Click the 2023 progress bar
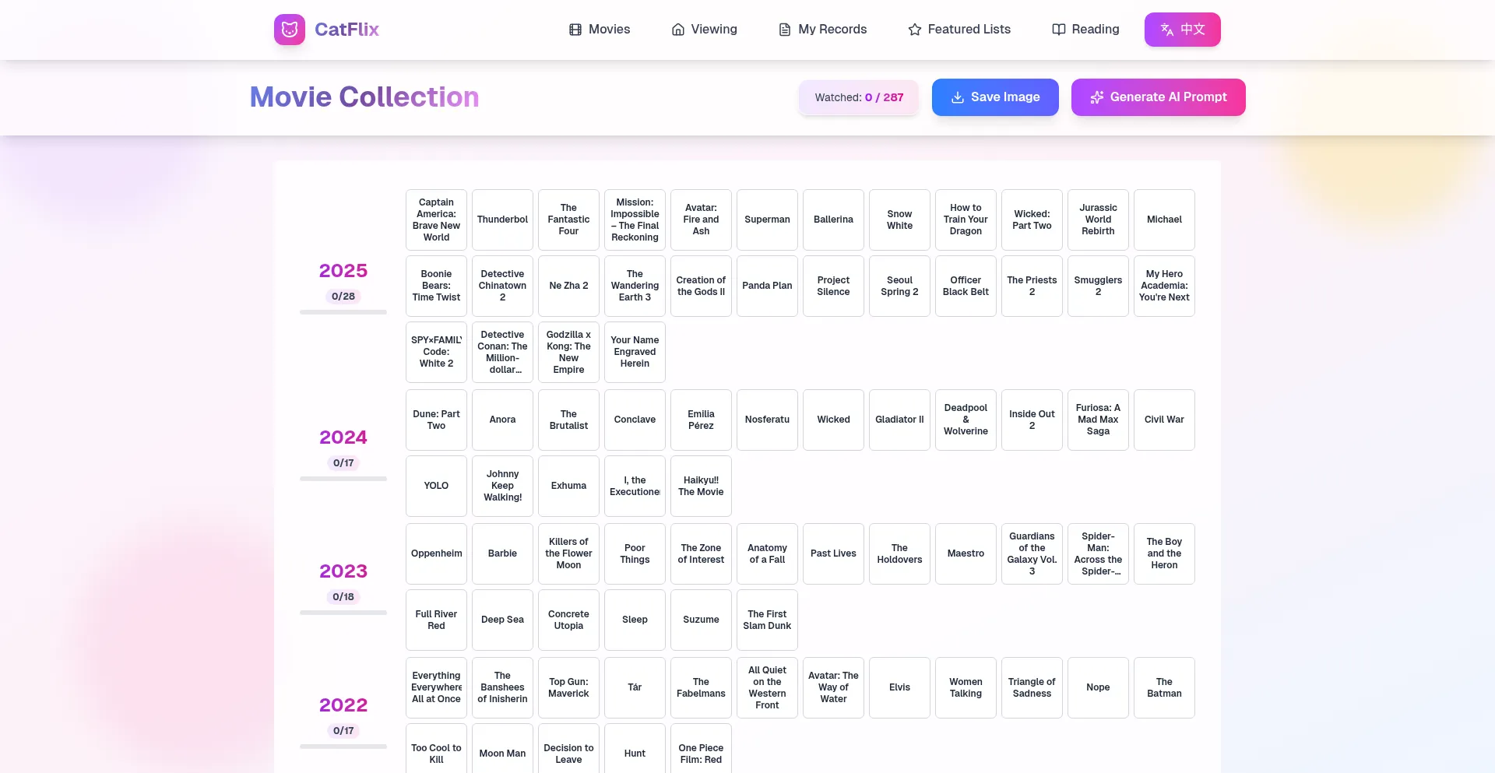Viewport: 1495px width, 773px height. pos(343,613)
